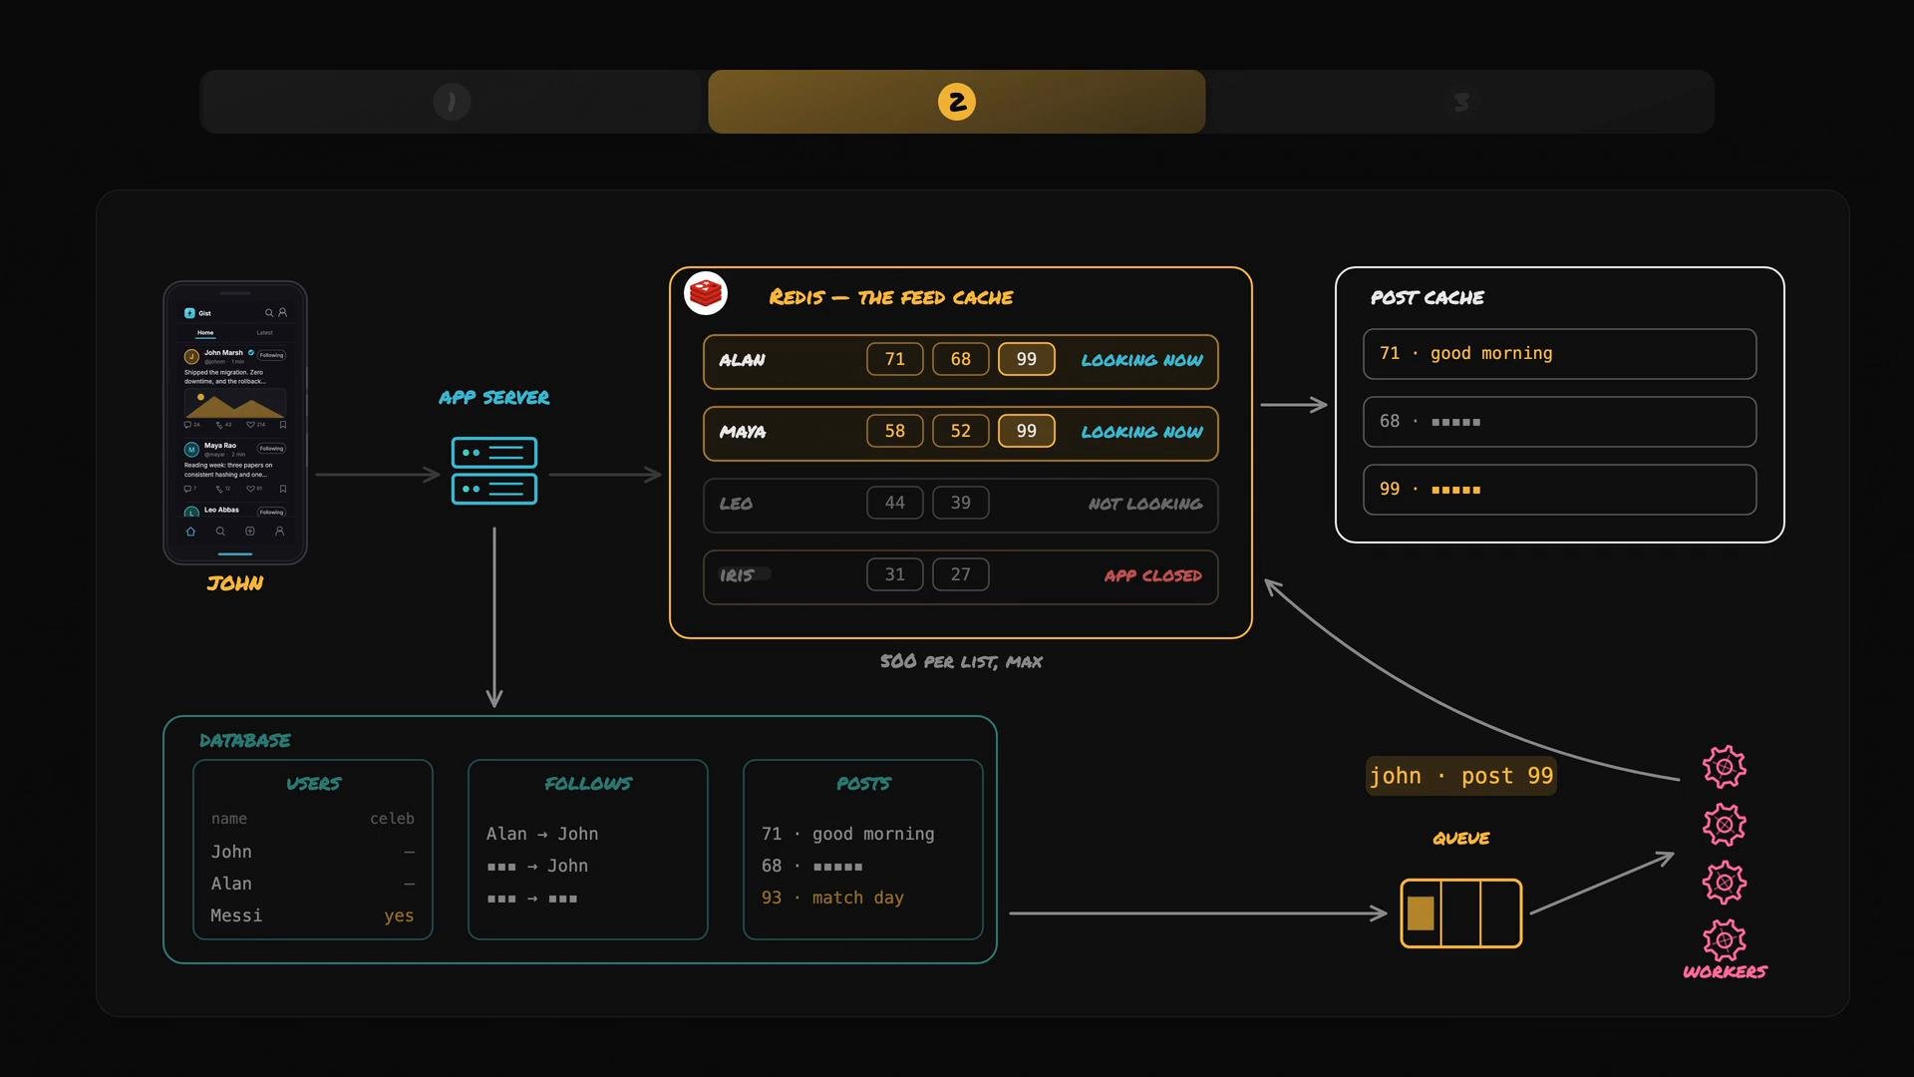Click the 'john · post 99' message label
Image resolution: width=1914 pixels, height=1077 pixels.
click(x=1461, y=776)
